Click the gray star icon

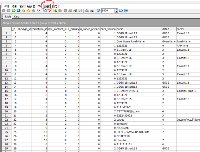coord(34,11)
